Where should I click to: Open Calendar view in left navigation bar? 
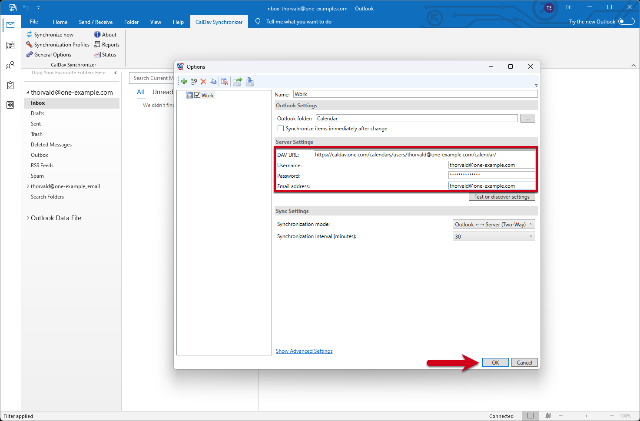10,45
